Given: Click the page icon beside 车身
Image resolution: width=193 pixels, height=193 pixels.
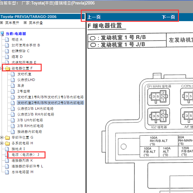Looking at the screenshot, I should click(13, 86).
